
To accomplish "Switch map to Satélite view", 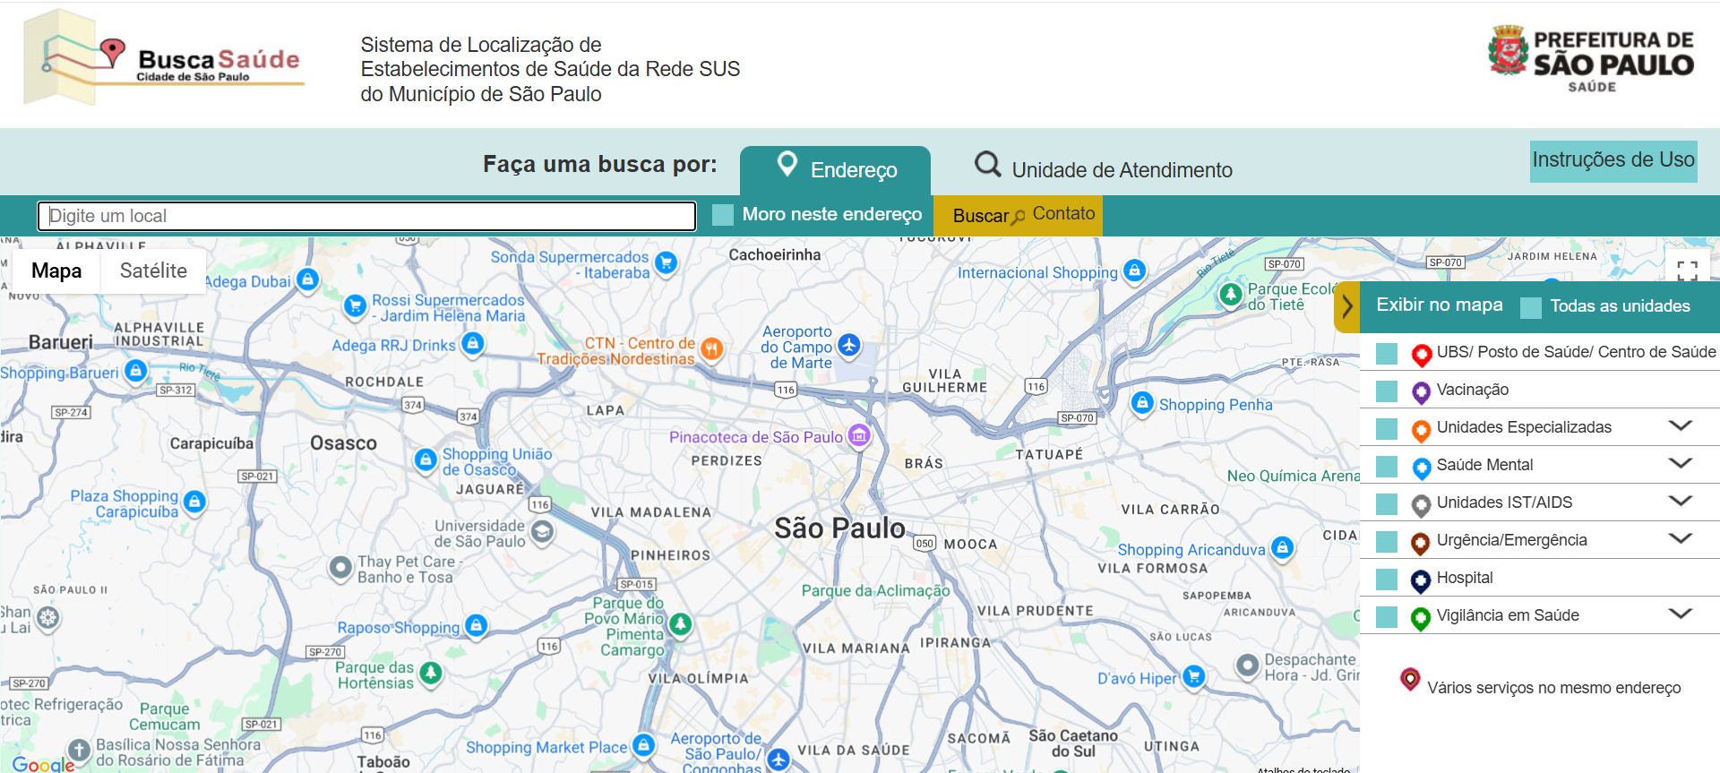I will 153,271.
